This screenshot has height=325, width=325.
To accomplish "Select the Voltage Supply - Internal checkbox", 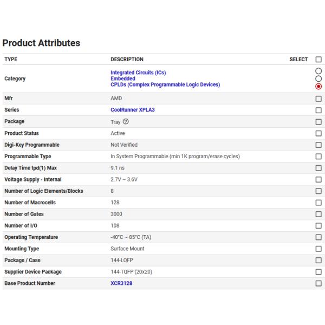I will point(318,179).
